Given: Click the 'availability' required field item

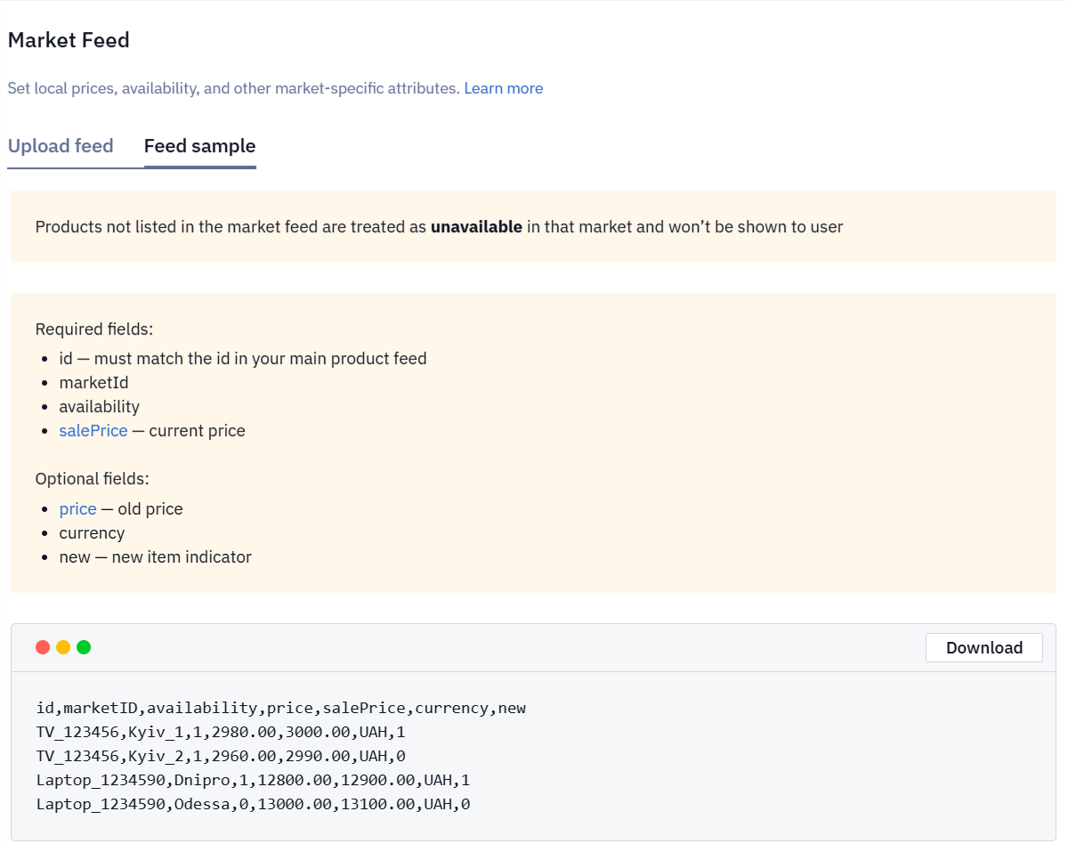Looking at the screenshot, I should pyautogui.click(x=100, y=407).
